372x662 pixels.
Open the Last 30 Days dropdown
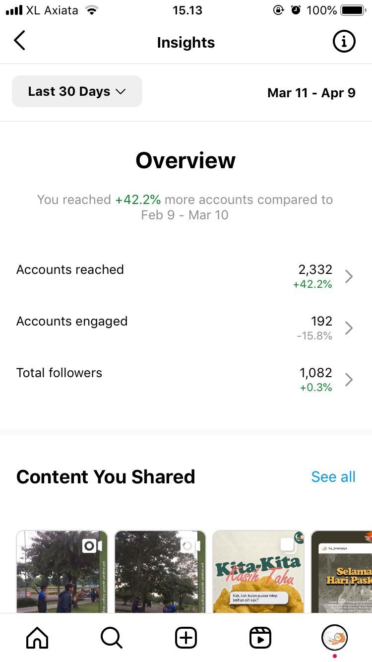(x=77, y=91)
